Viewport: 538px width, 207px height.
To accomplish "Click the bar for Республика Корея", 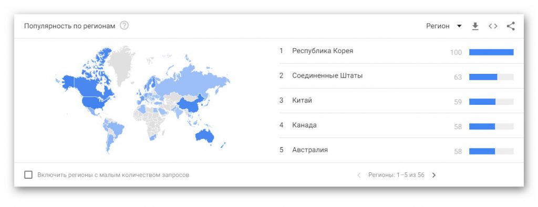I will click(491, 52).
